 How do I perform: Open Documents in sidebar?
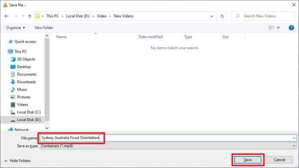[x=23, y=74]
